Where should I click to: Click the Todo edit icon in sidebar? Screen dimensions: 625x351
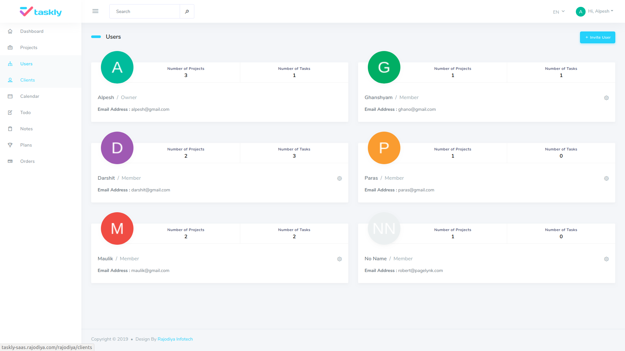pos(10,112)
